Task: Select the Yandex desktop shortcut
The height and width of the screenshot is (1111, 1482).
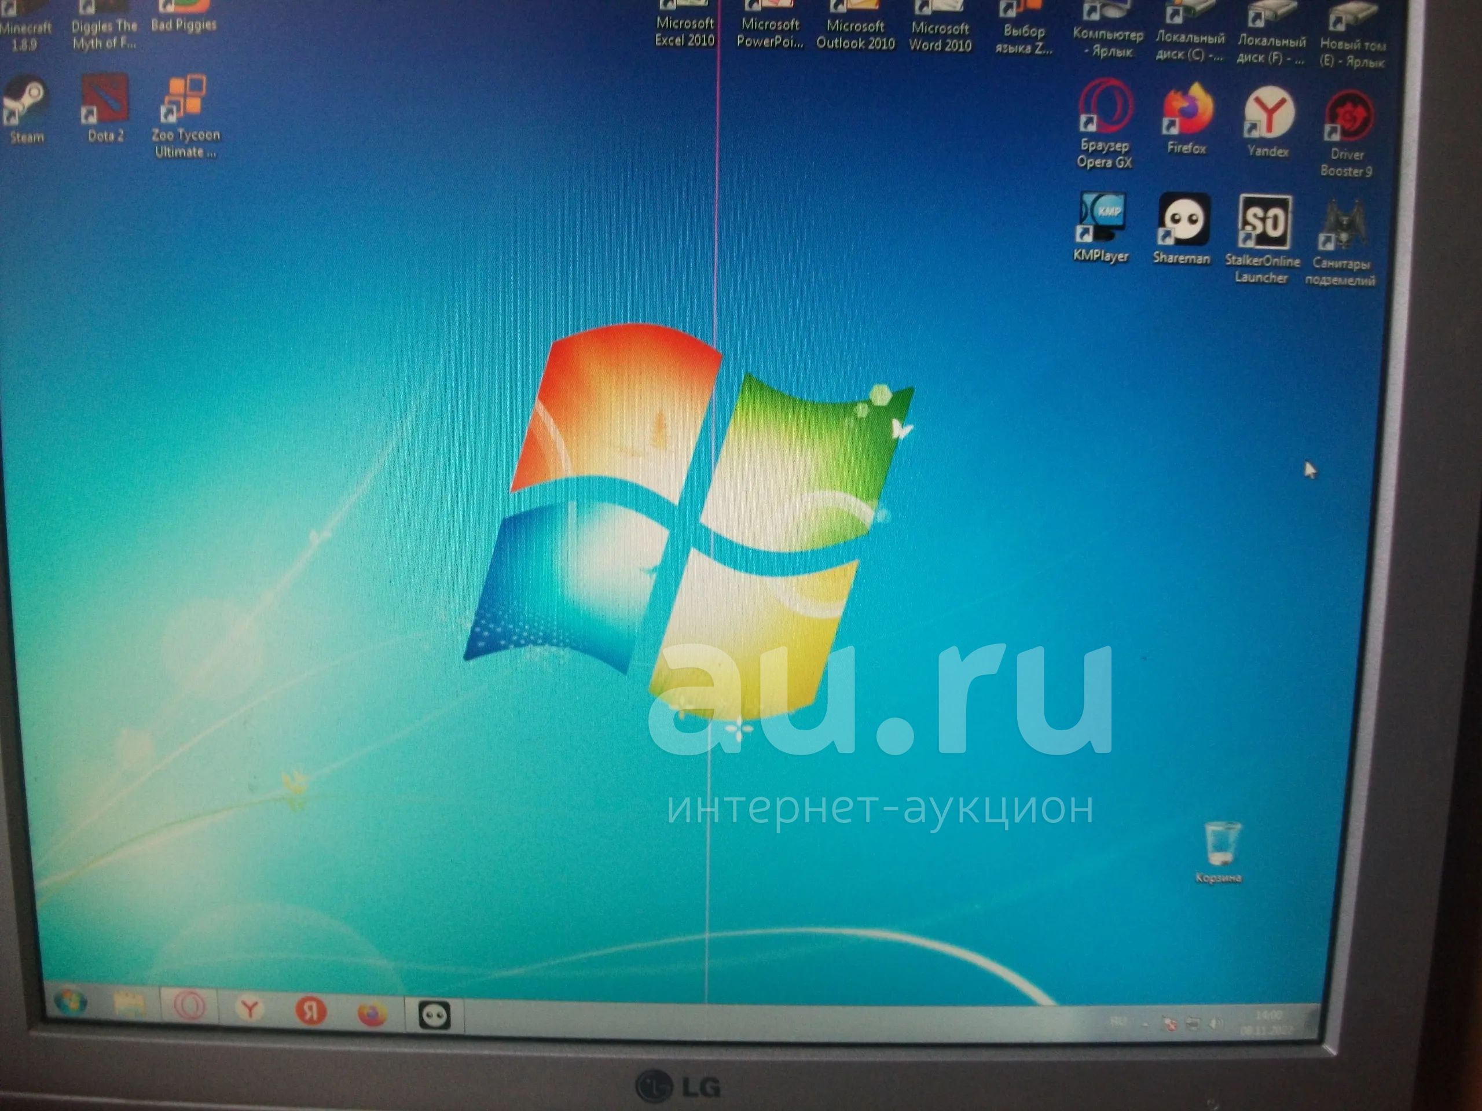Action: click(1268, 122)
